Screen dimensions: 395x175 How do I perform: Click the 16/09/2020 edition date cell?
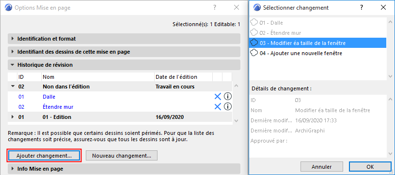click(x=170, y=117)
